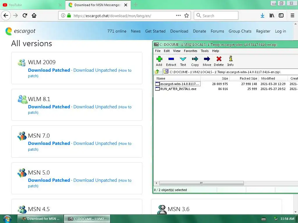Go up one folder in 7-Zip
This screenshot has width=298, height=223.
tap(157, 72)
